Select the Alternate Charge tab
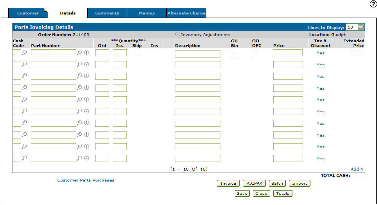Viewport: 377px width, 205px height. (186, 13)
